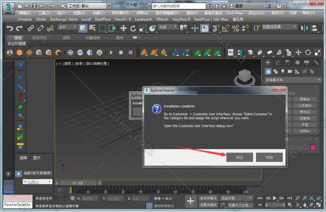Open the Exchange Store menu
This screenshot has width=326, height=212.
pos(64,19)
